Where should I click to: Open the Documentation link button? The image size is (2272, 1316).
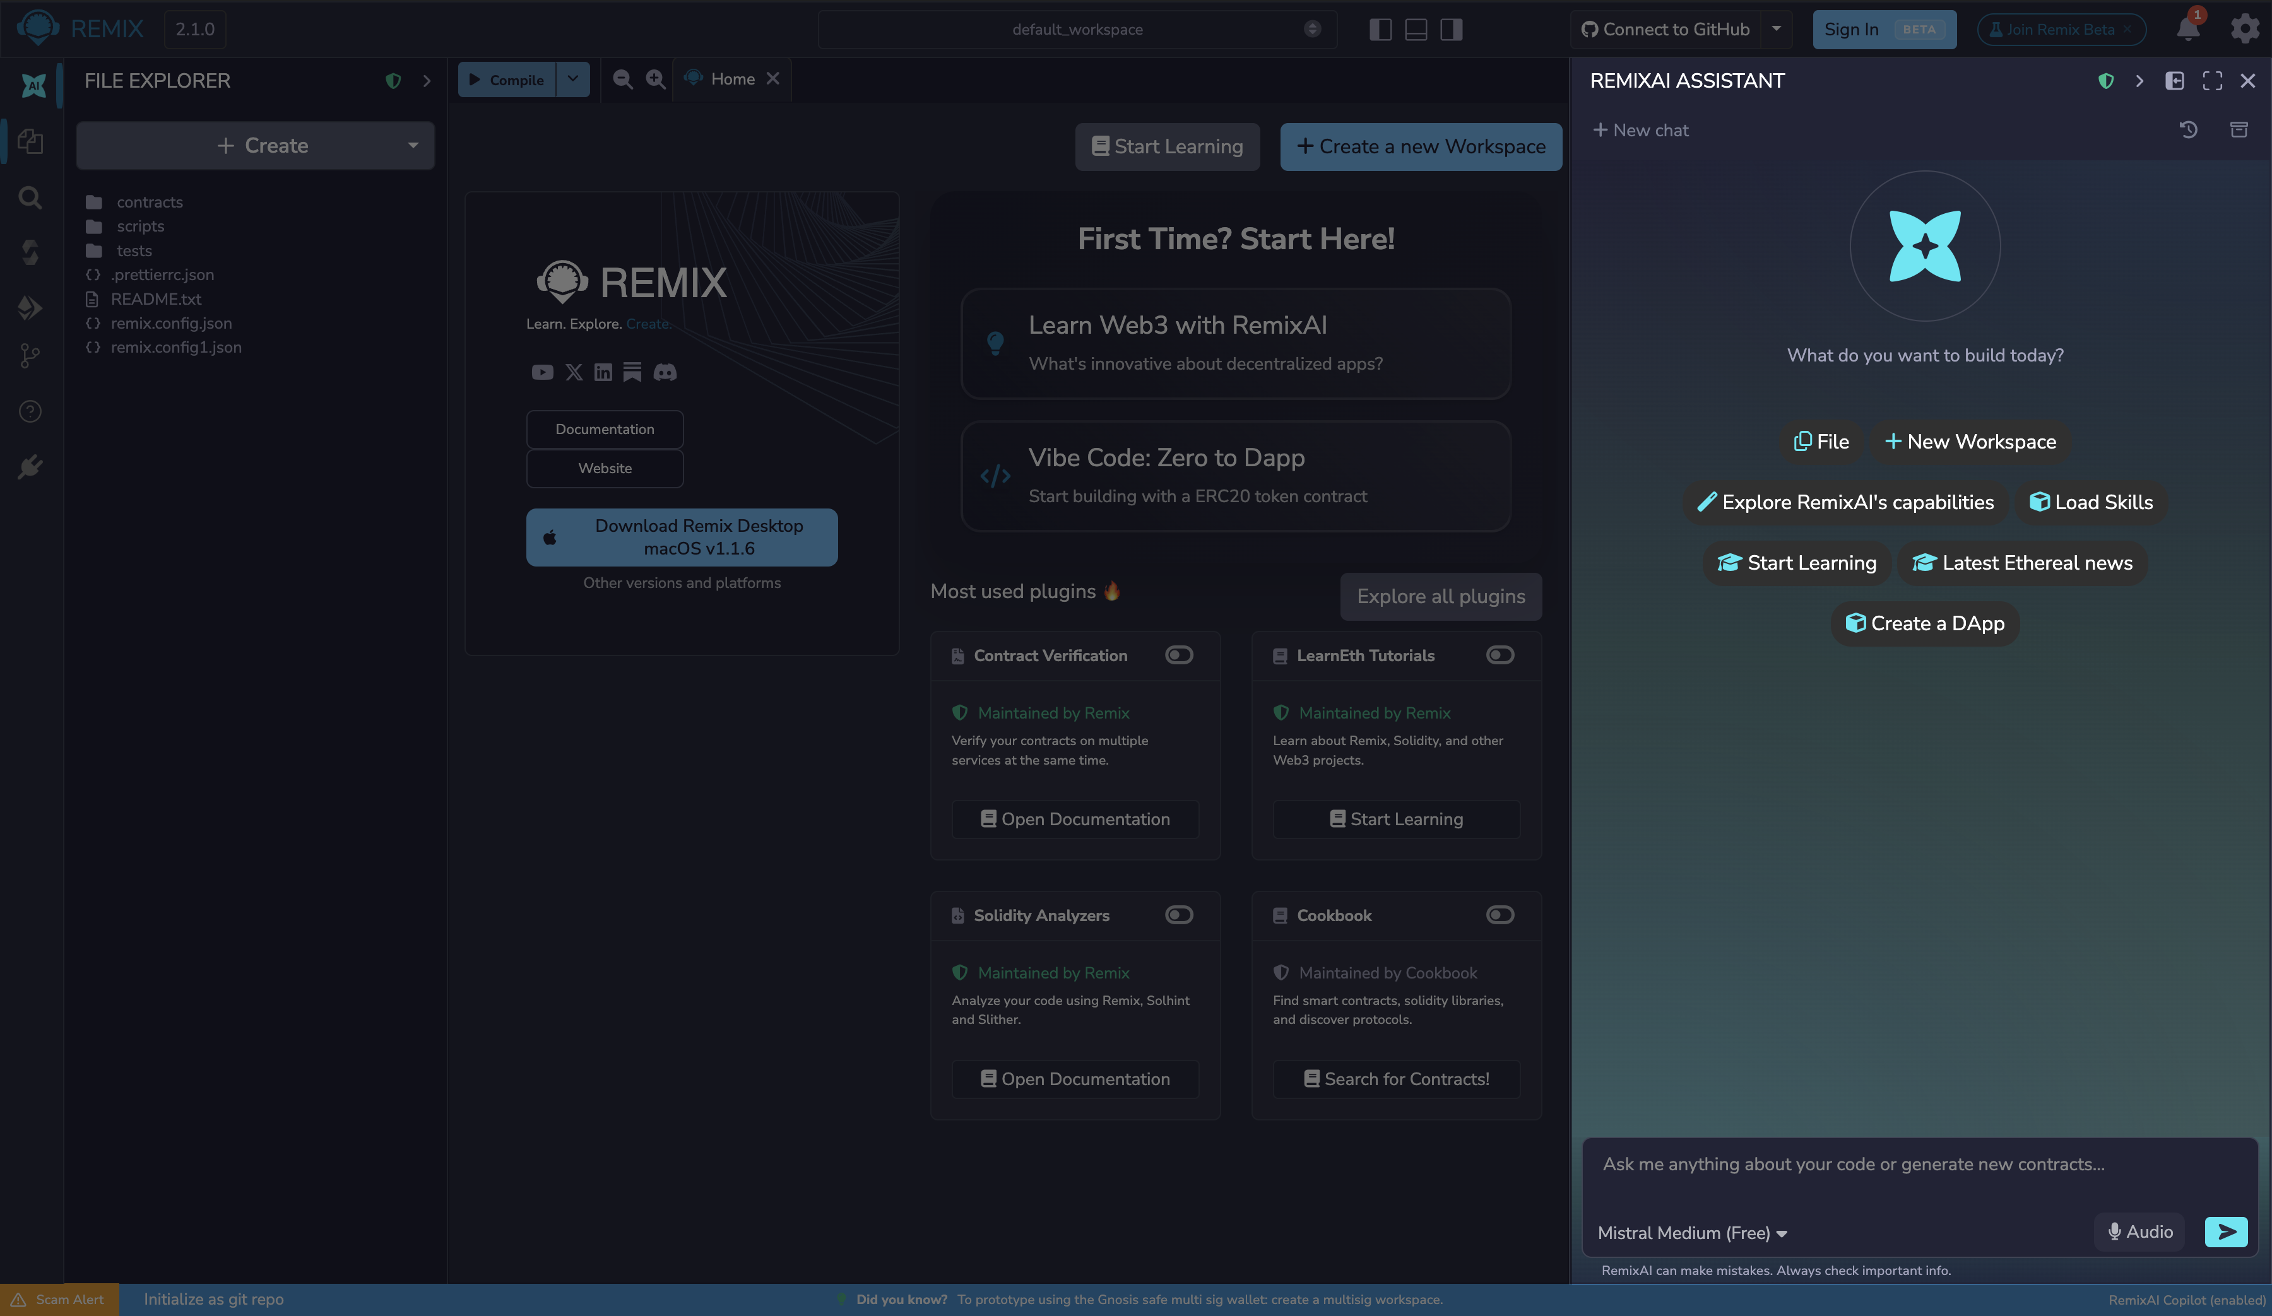click(x=605, y=429)
